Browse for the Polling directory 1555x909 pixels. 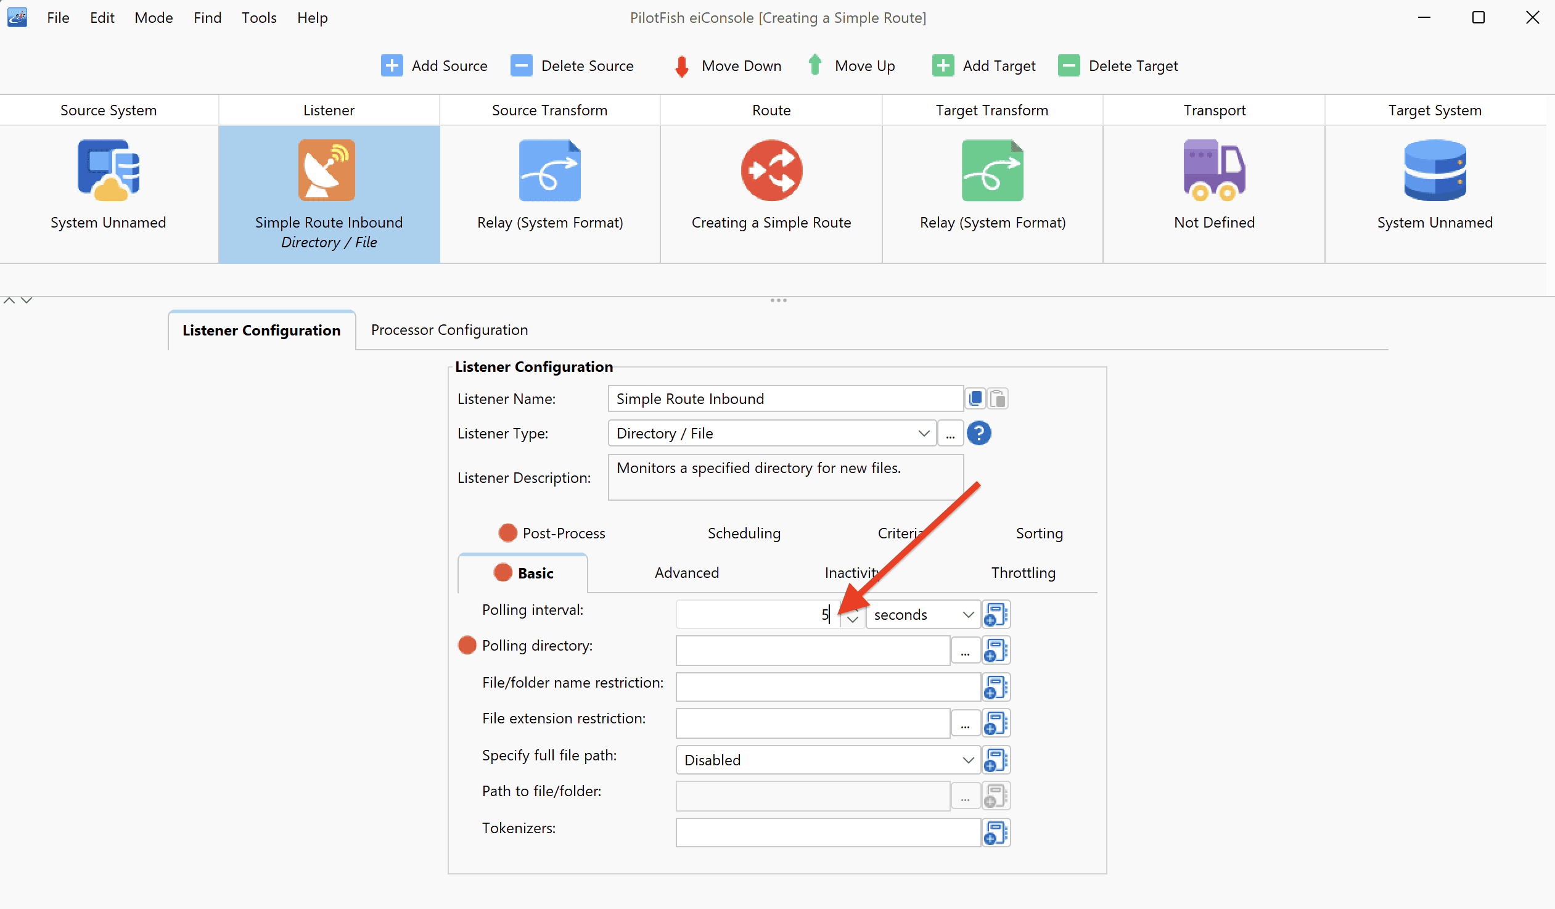tap(966, 651)
